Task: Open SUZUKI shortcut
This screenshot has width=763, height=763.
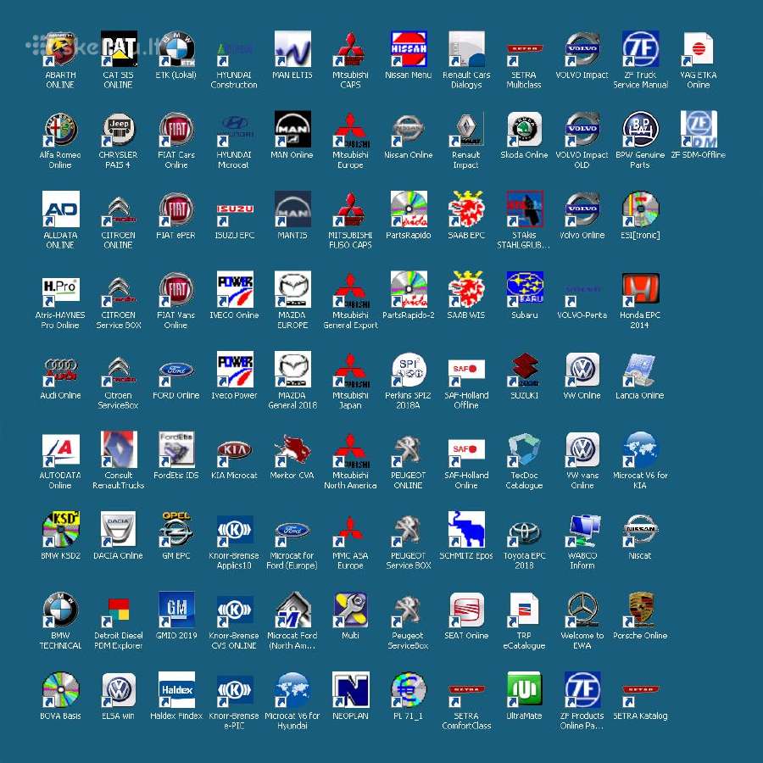Action: pos(524,370)
